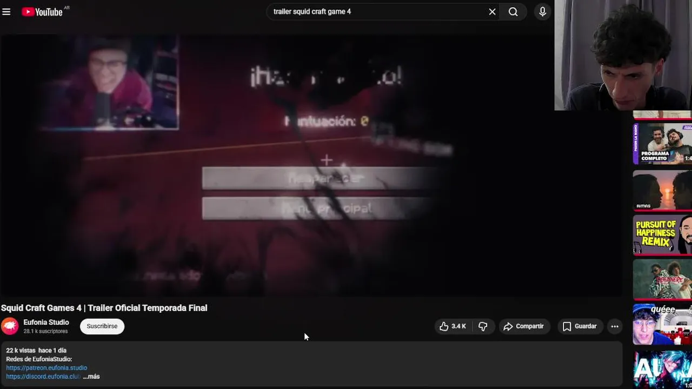The image size is (692, 389).
Task: Click the magnifier search button
Action: coord(513,11)
